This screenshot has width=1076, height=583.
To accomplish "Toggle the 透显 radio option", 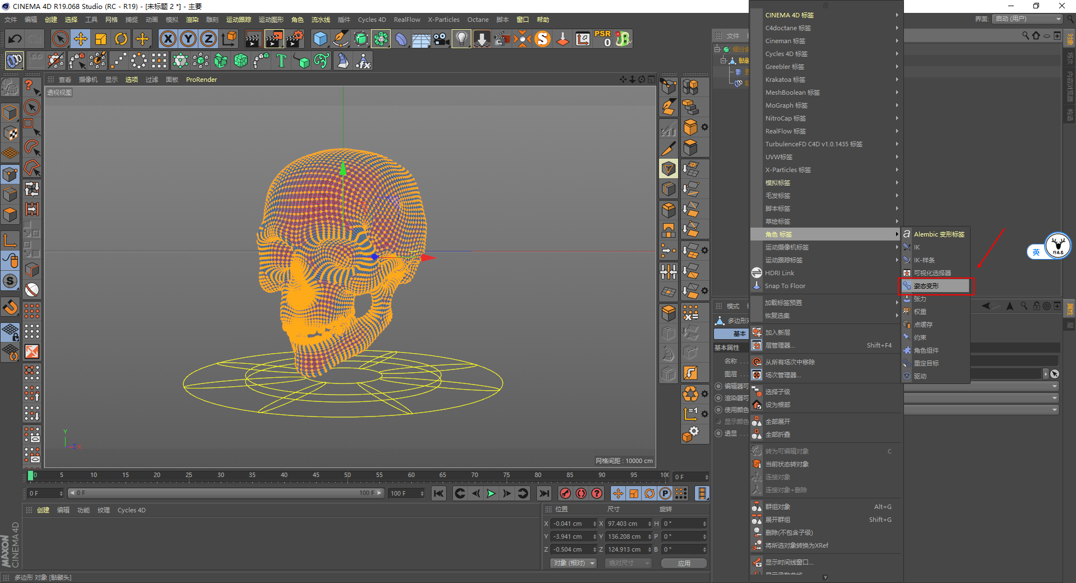I will pyautogui.click(x=718, y=433).
